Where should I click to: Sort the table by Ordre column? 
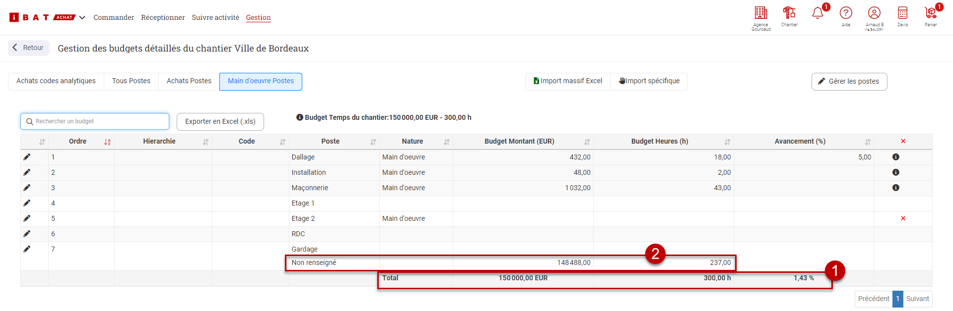coord(107,142)
